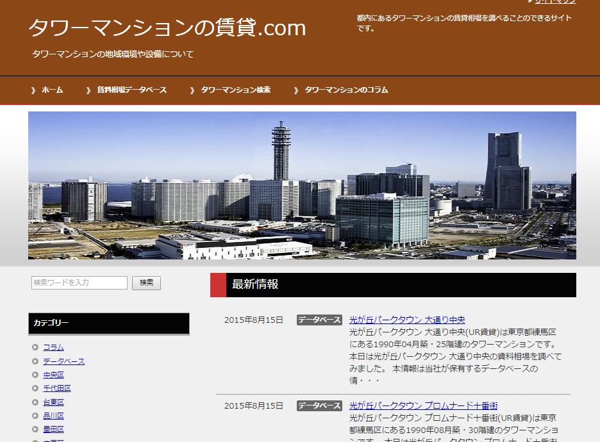Click the bullet icon next to 中央区
This screenshot has height=442, width=600.
[x=35, y=375]
